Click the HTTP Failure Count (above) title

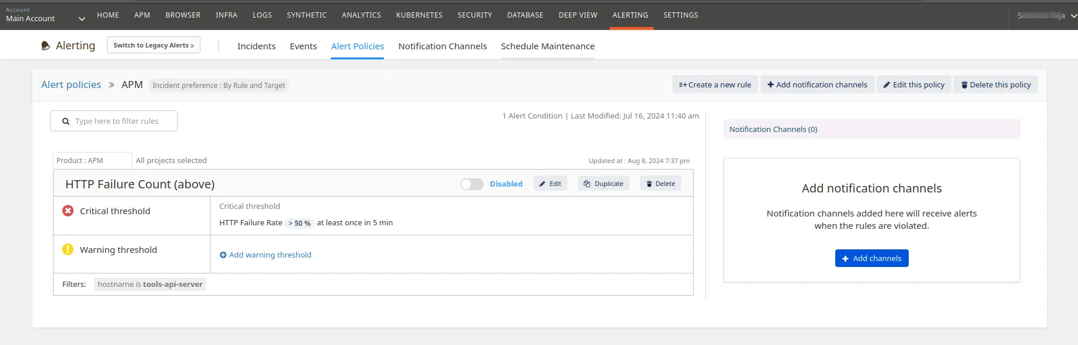tap(140, 184)
